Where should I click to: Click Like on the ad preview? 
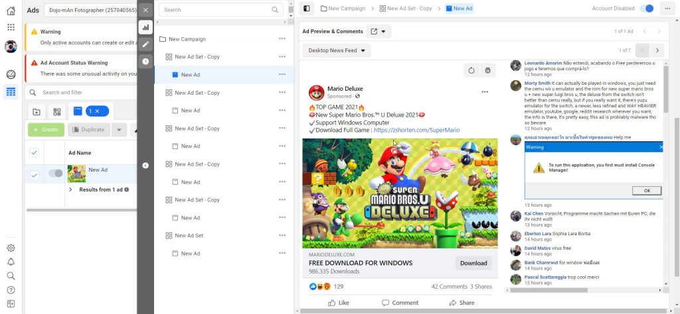[x=338, y=303]
